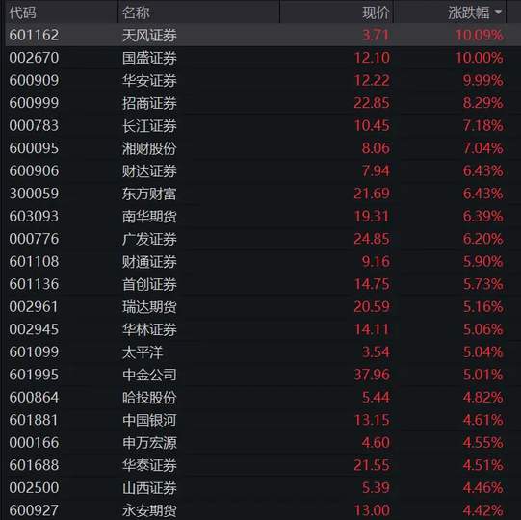Select the 天风证券 stock row
Viewport: 521px width, 520px height.
[x=260, y=35]
